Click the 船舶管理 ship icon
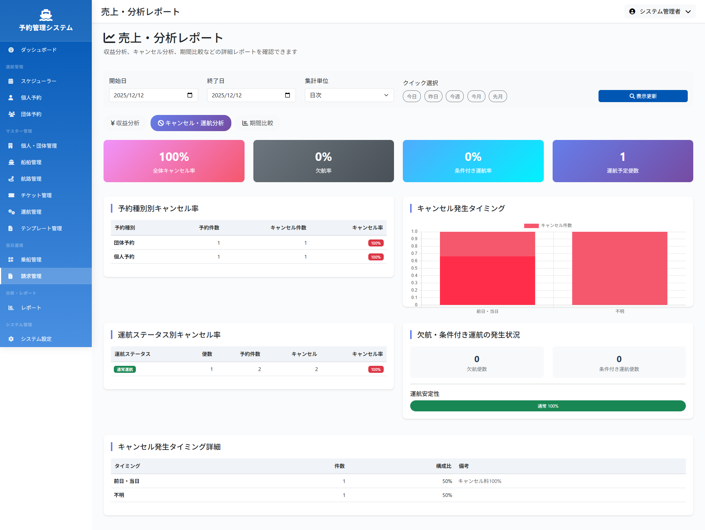 (x=11, y=162)
